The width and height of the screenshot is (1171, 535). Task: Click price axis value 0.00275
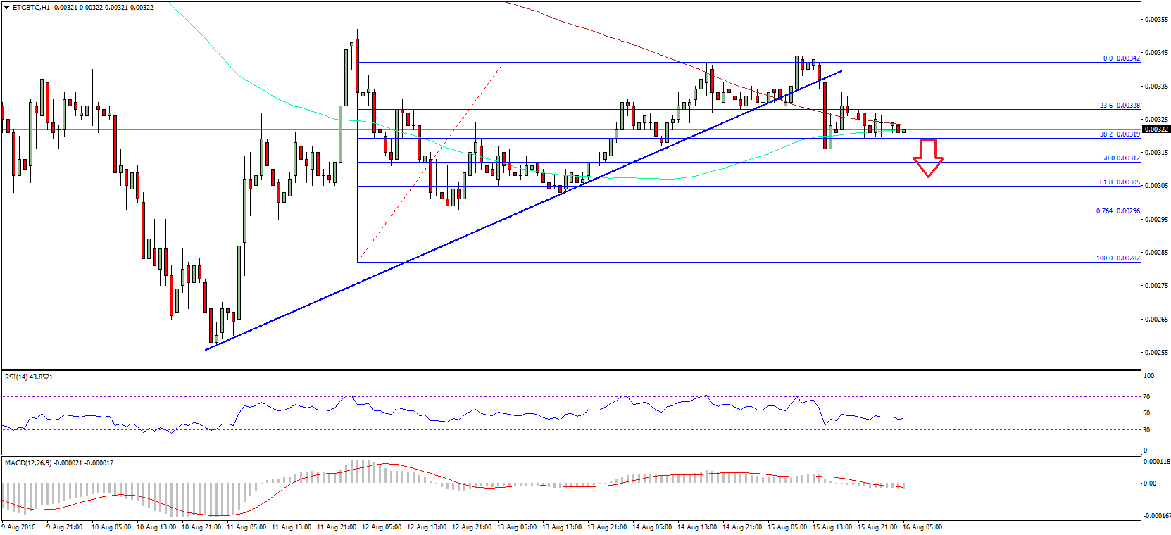1157,286
